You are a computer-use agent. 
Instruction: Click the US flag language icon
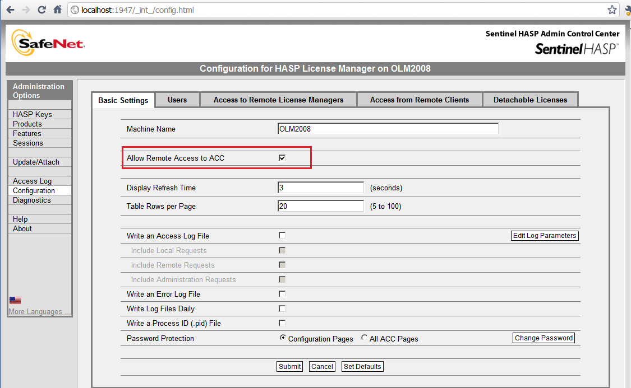15,300
